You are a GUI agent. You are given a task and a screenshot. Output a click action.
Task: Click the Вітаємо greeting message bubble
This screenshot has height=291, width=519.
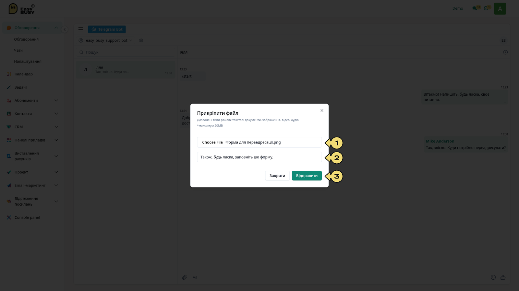click(465, 97)
